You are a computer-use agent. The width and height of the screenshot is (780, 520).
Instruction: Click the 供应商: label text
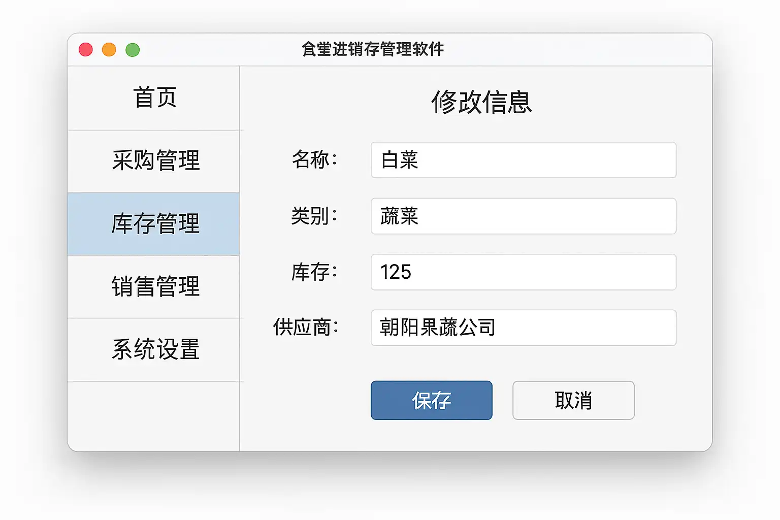pos(306,328)
